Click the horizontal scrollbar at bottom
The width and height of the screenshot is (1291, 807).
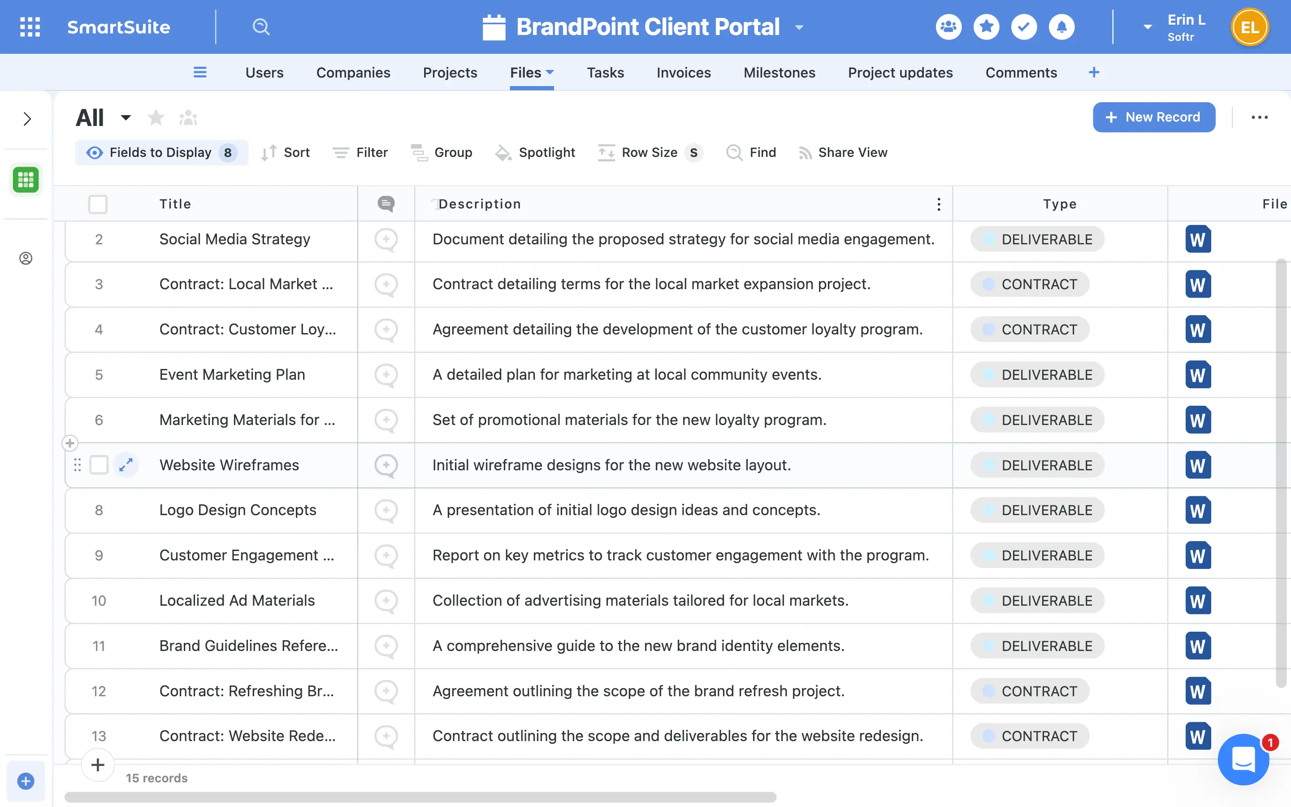point(420,797)
